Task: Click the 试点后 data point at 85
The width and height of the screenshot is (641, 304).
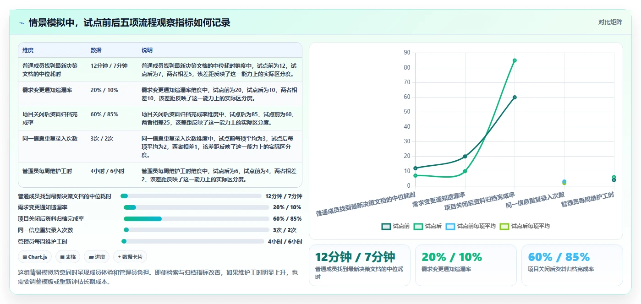Action: [x=515, y=60]
